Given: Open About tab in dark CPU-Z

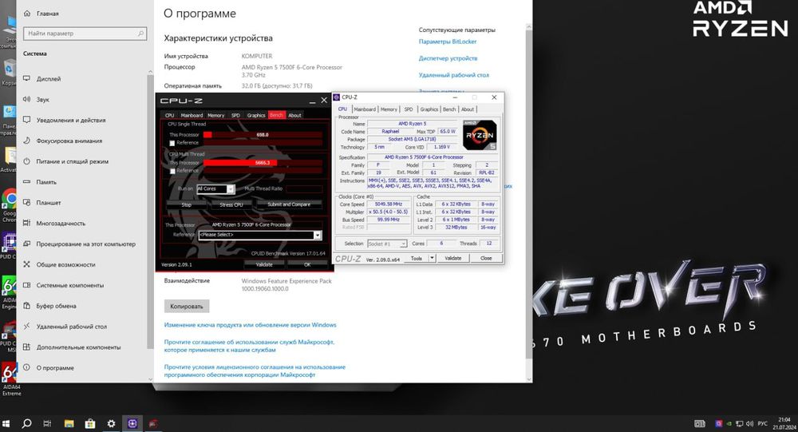Looking at the screenshot, I should [294, 115].
